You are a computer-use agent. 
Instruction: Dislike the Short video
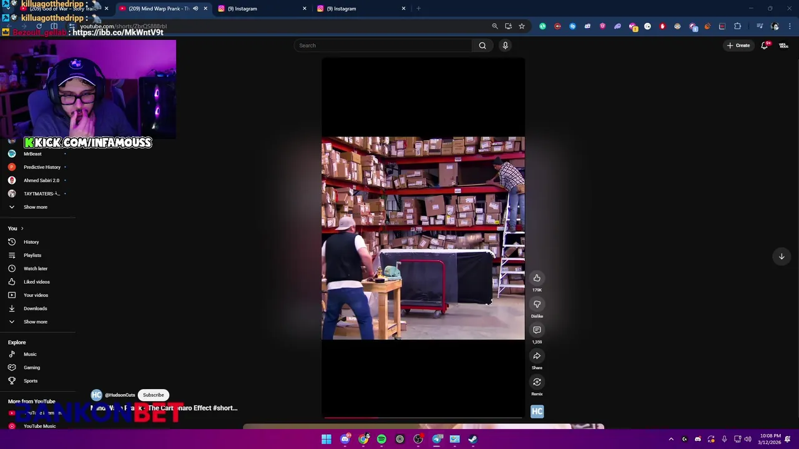pos(537,304)
